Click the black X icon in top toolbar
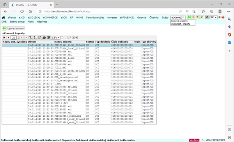The image size is (234, 142). pos(207,17)
